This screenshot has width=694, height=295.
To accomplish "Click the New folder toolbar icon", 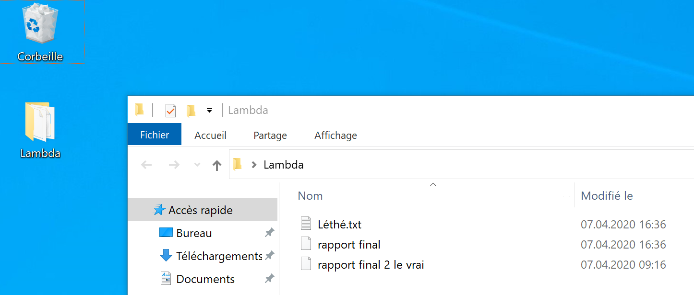I will pyautogui.click(x=191, y=111).
